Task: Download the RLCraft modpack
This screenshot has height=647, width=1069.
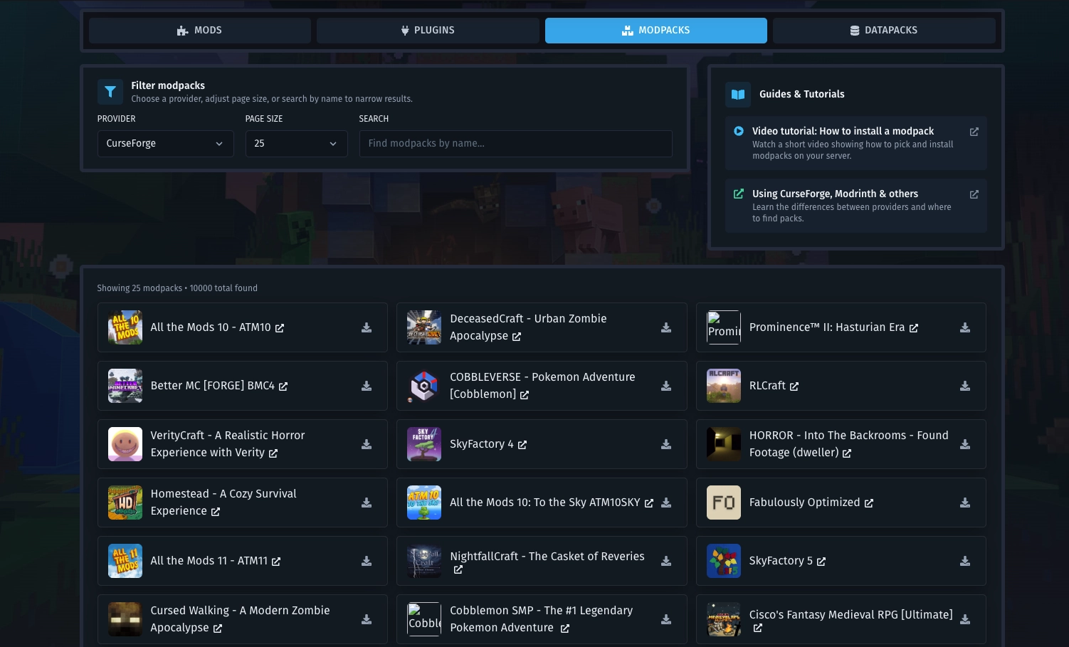Action: pos(965,386)
